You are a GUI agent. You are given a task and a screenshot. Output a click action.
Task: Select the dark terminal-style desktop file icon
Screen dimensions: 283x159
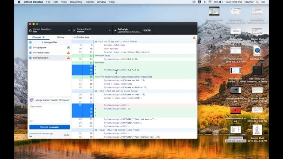[x=257, y=71]
